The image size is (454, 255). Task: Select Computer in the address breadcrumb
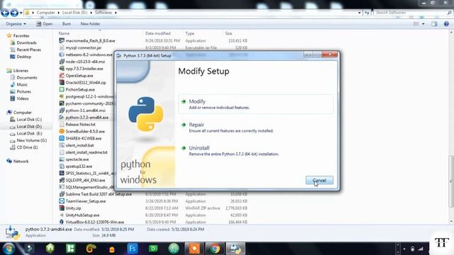coord(45,13)
